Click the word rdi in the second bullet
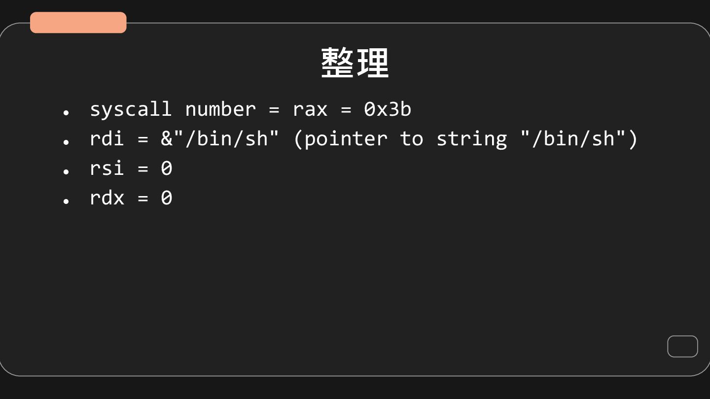This screenshot has height=399, width=710. [x=106, y=139]
